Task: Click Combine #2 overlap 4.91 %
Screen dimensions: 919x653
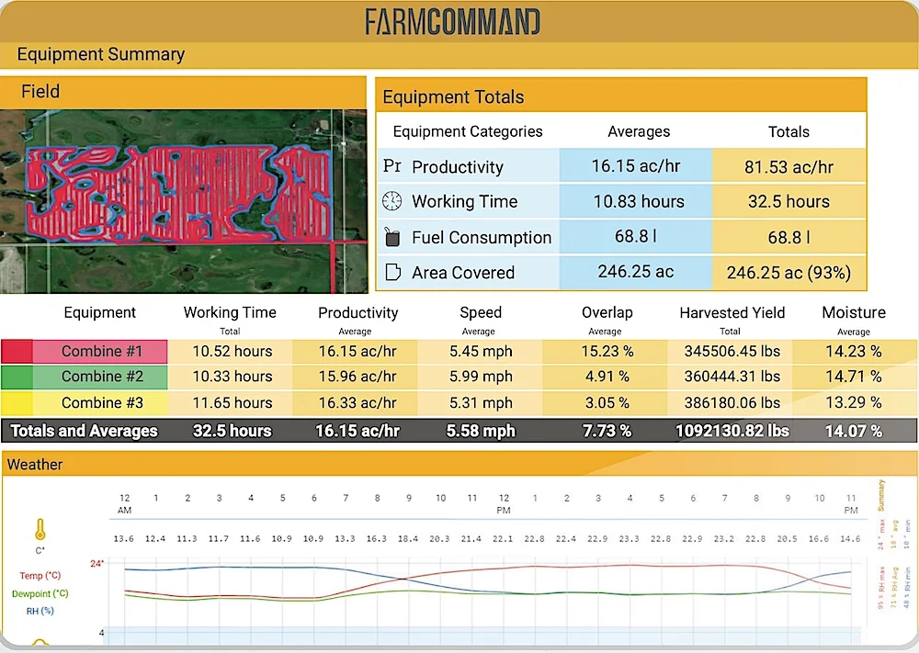Action: 607,377
